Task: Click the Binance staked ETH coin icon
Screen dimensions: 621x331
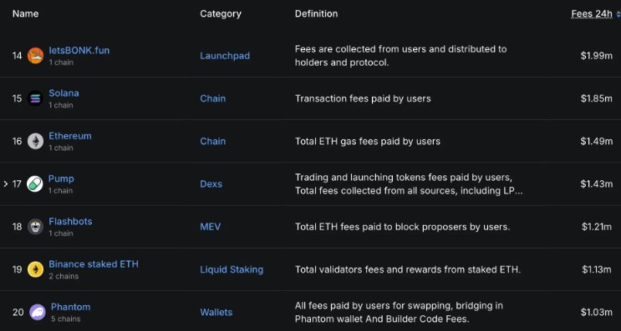Action: (x=35, y=269)
